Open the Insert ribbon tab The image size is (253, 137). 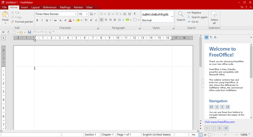pos(24,7)
